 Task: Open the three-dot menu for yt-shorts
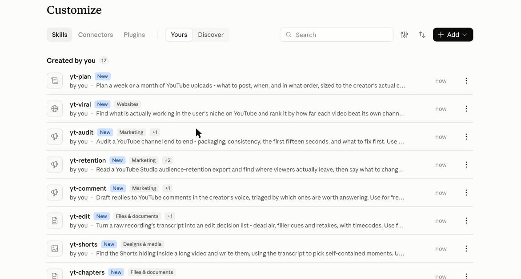point(466,248)
